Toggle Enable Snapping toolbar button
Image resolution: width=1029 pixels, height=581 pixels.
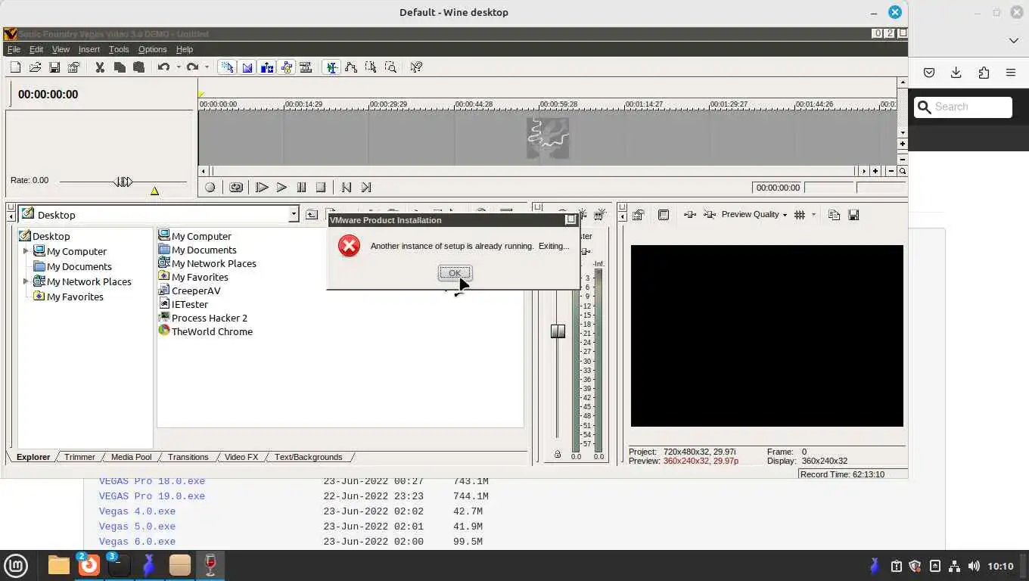pos(227,67)
